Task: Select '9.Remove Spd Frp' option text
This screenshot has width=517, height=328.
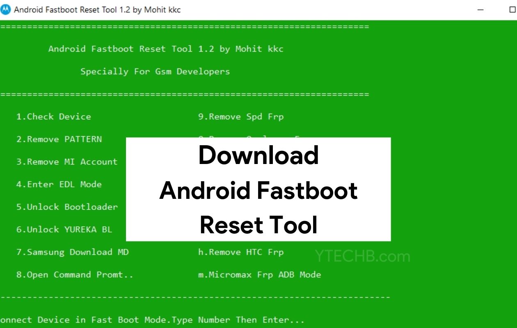Action: 241,117
